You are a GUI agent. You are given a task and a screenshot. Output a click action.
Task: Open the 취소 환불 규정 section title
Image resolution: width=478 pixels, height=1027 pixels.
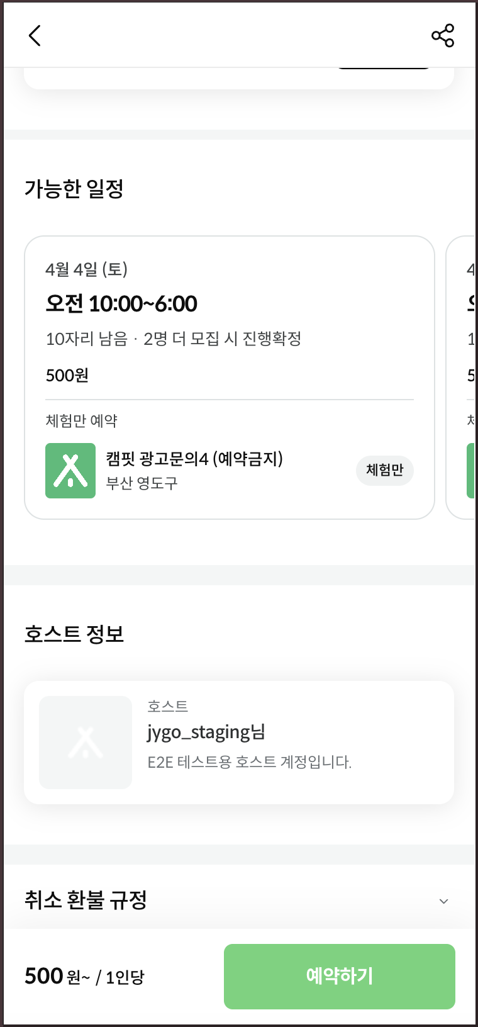[86, 900]
